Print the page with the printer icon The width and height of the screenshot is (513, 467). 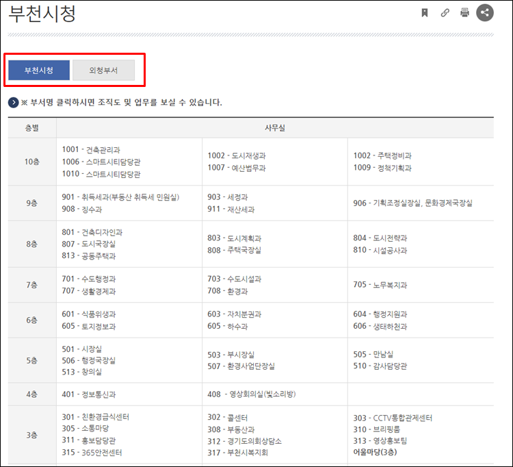pos(464,13)
